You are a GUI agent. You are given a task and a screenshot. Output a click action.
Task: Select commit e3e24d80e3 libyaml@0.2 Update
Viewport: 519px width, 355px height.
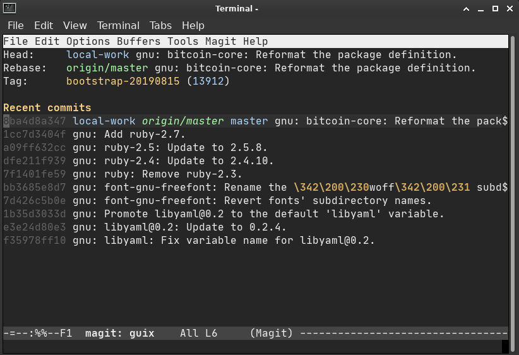coord(145,227)
